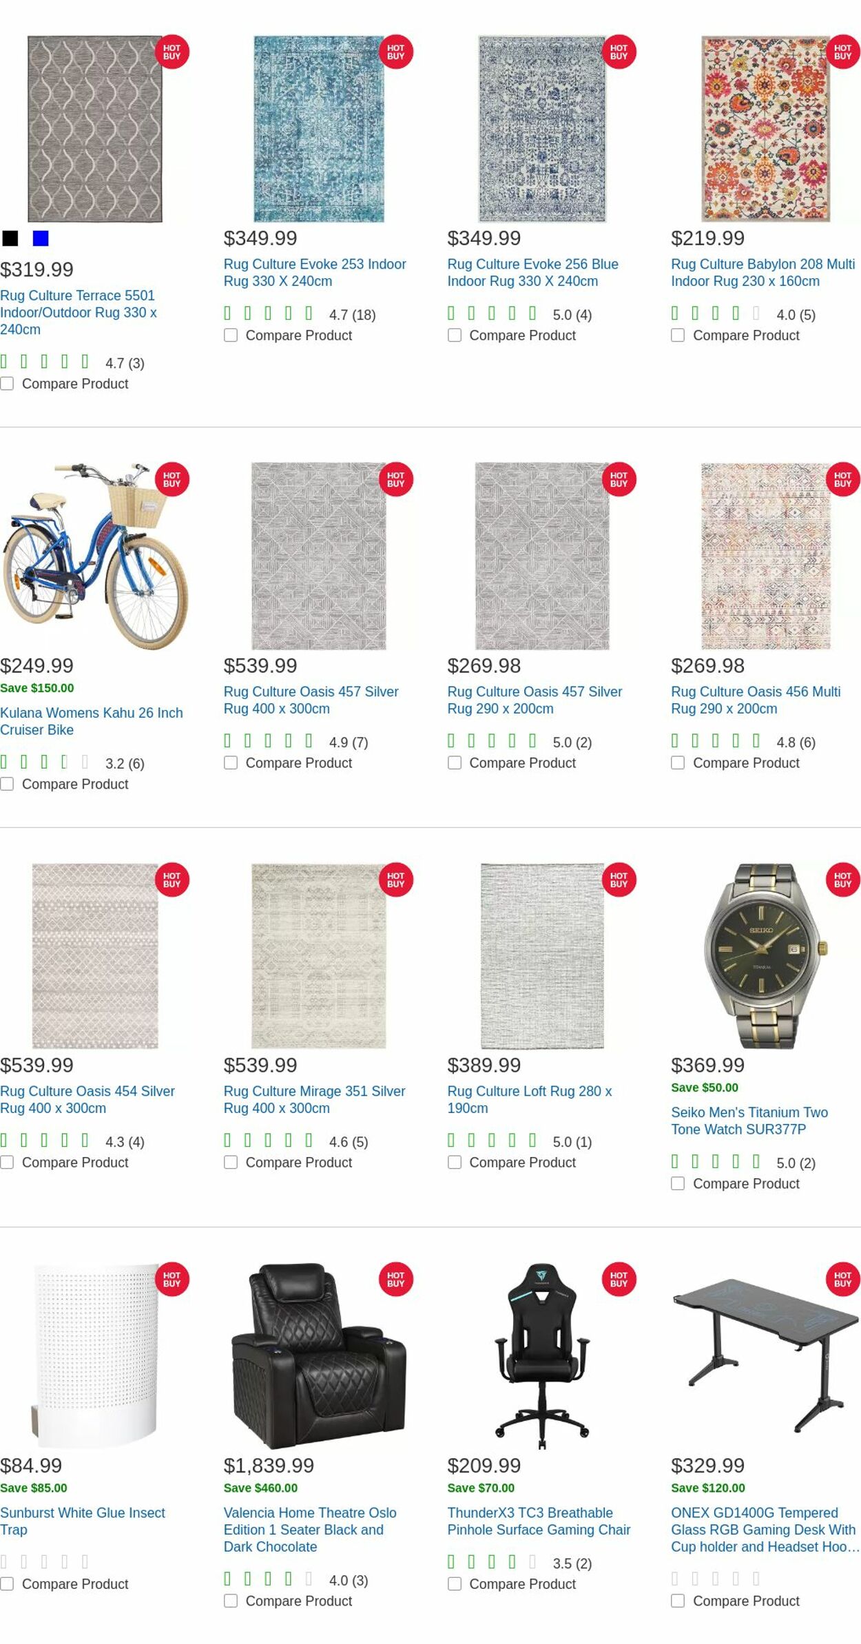
Task: Toggle Compare Product for Rug Culture Evoke 253
Action: pyautogui.click(x=231, y=335)
